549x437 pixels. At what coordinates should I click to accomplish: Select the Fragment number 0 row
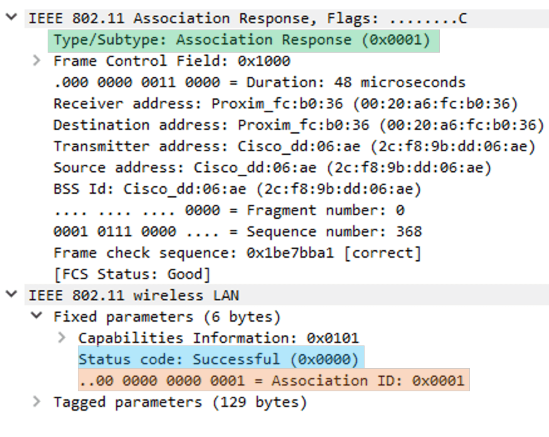point(228,210)
